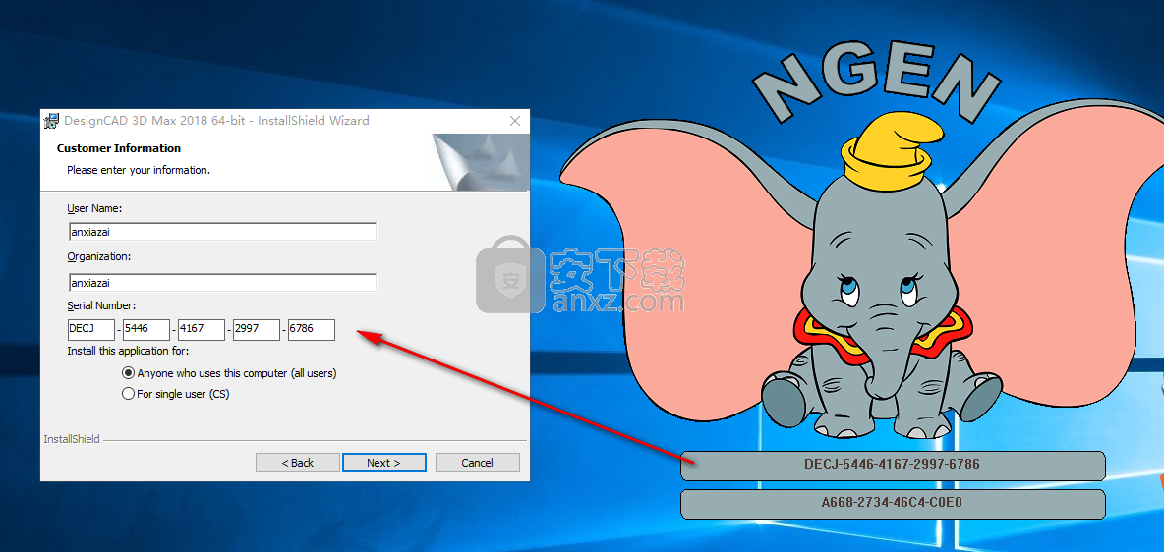Select Anyone who uses this computer option
This screenshot has height=552, width=1164.
pyautogui.click(x=229, y=373)
